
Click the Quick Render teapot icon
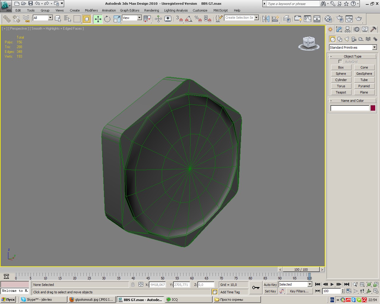(x=359, y=19)
